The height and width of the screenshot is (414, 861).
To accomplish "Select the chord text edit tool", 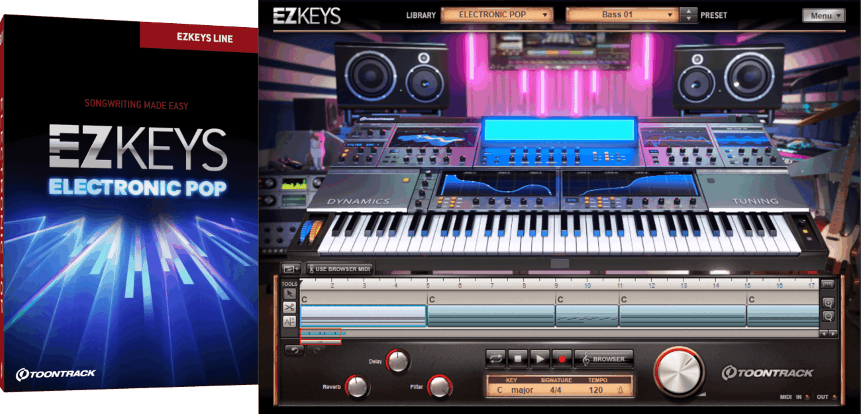I will pyautogui.click(x=289, y=321).
